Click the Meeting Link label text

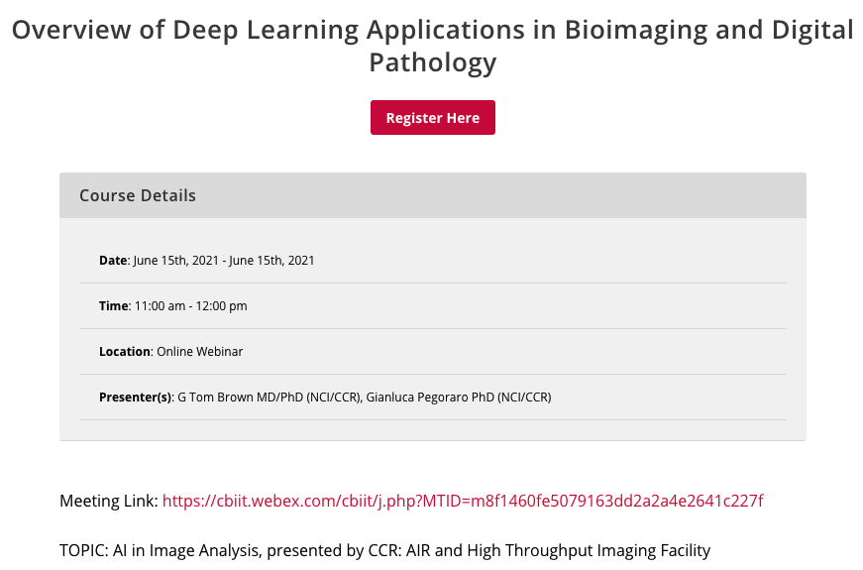pyautogui.click(x=108, y=501)
